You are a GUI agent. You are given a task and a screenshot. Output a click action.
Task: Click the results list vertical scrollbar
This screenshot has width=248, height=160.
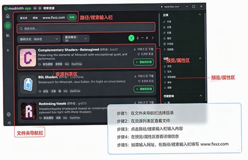pos(159,30)
